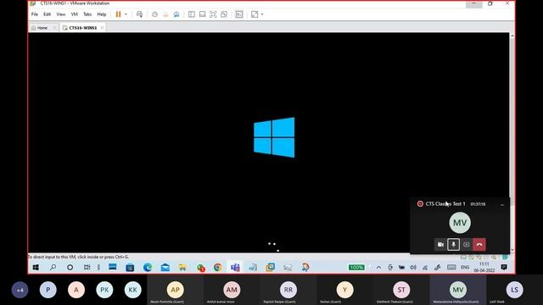Image resolution: width=543 pixels, height=305 pixels.
Task: Open the Edit menu
Action: [48, 14]
